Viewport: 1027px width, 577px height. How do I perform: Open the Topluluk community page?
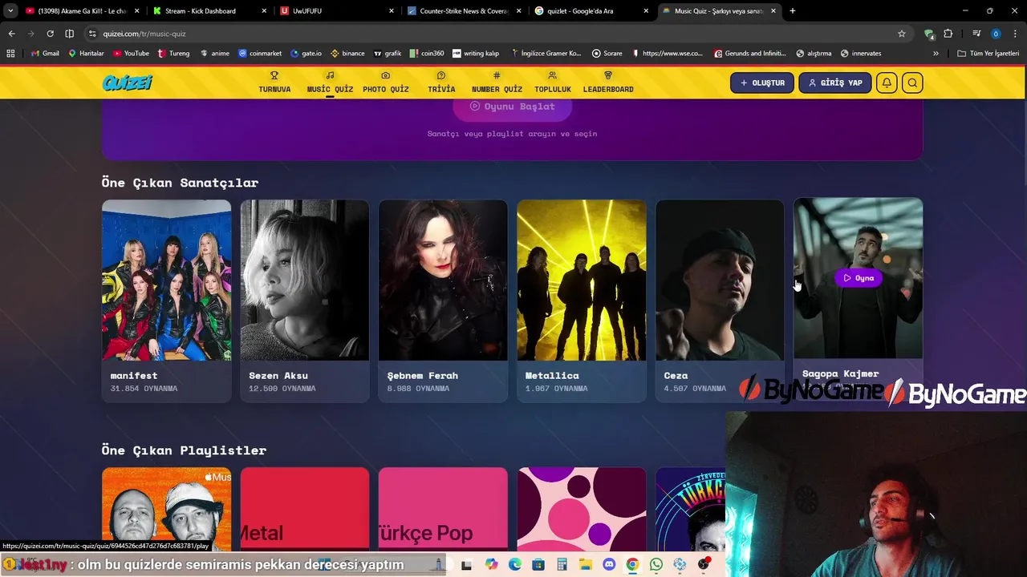[x=553, y=83]
